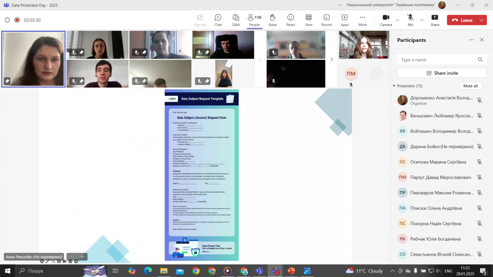The width and height of the screenshot is (493, 277).
Task: Type in the participant name search field
Action: tap(438, 60)
